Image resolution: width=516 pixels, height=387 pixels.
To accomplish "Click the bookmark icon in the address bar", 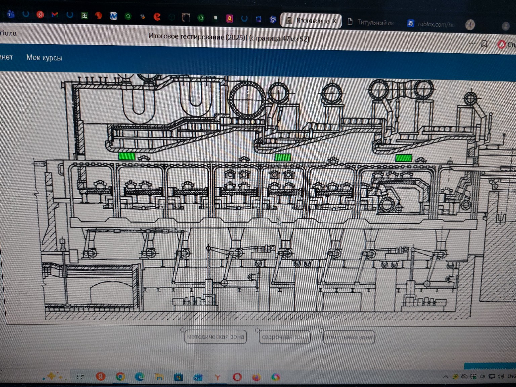I will click(x=484, y=44).
